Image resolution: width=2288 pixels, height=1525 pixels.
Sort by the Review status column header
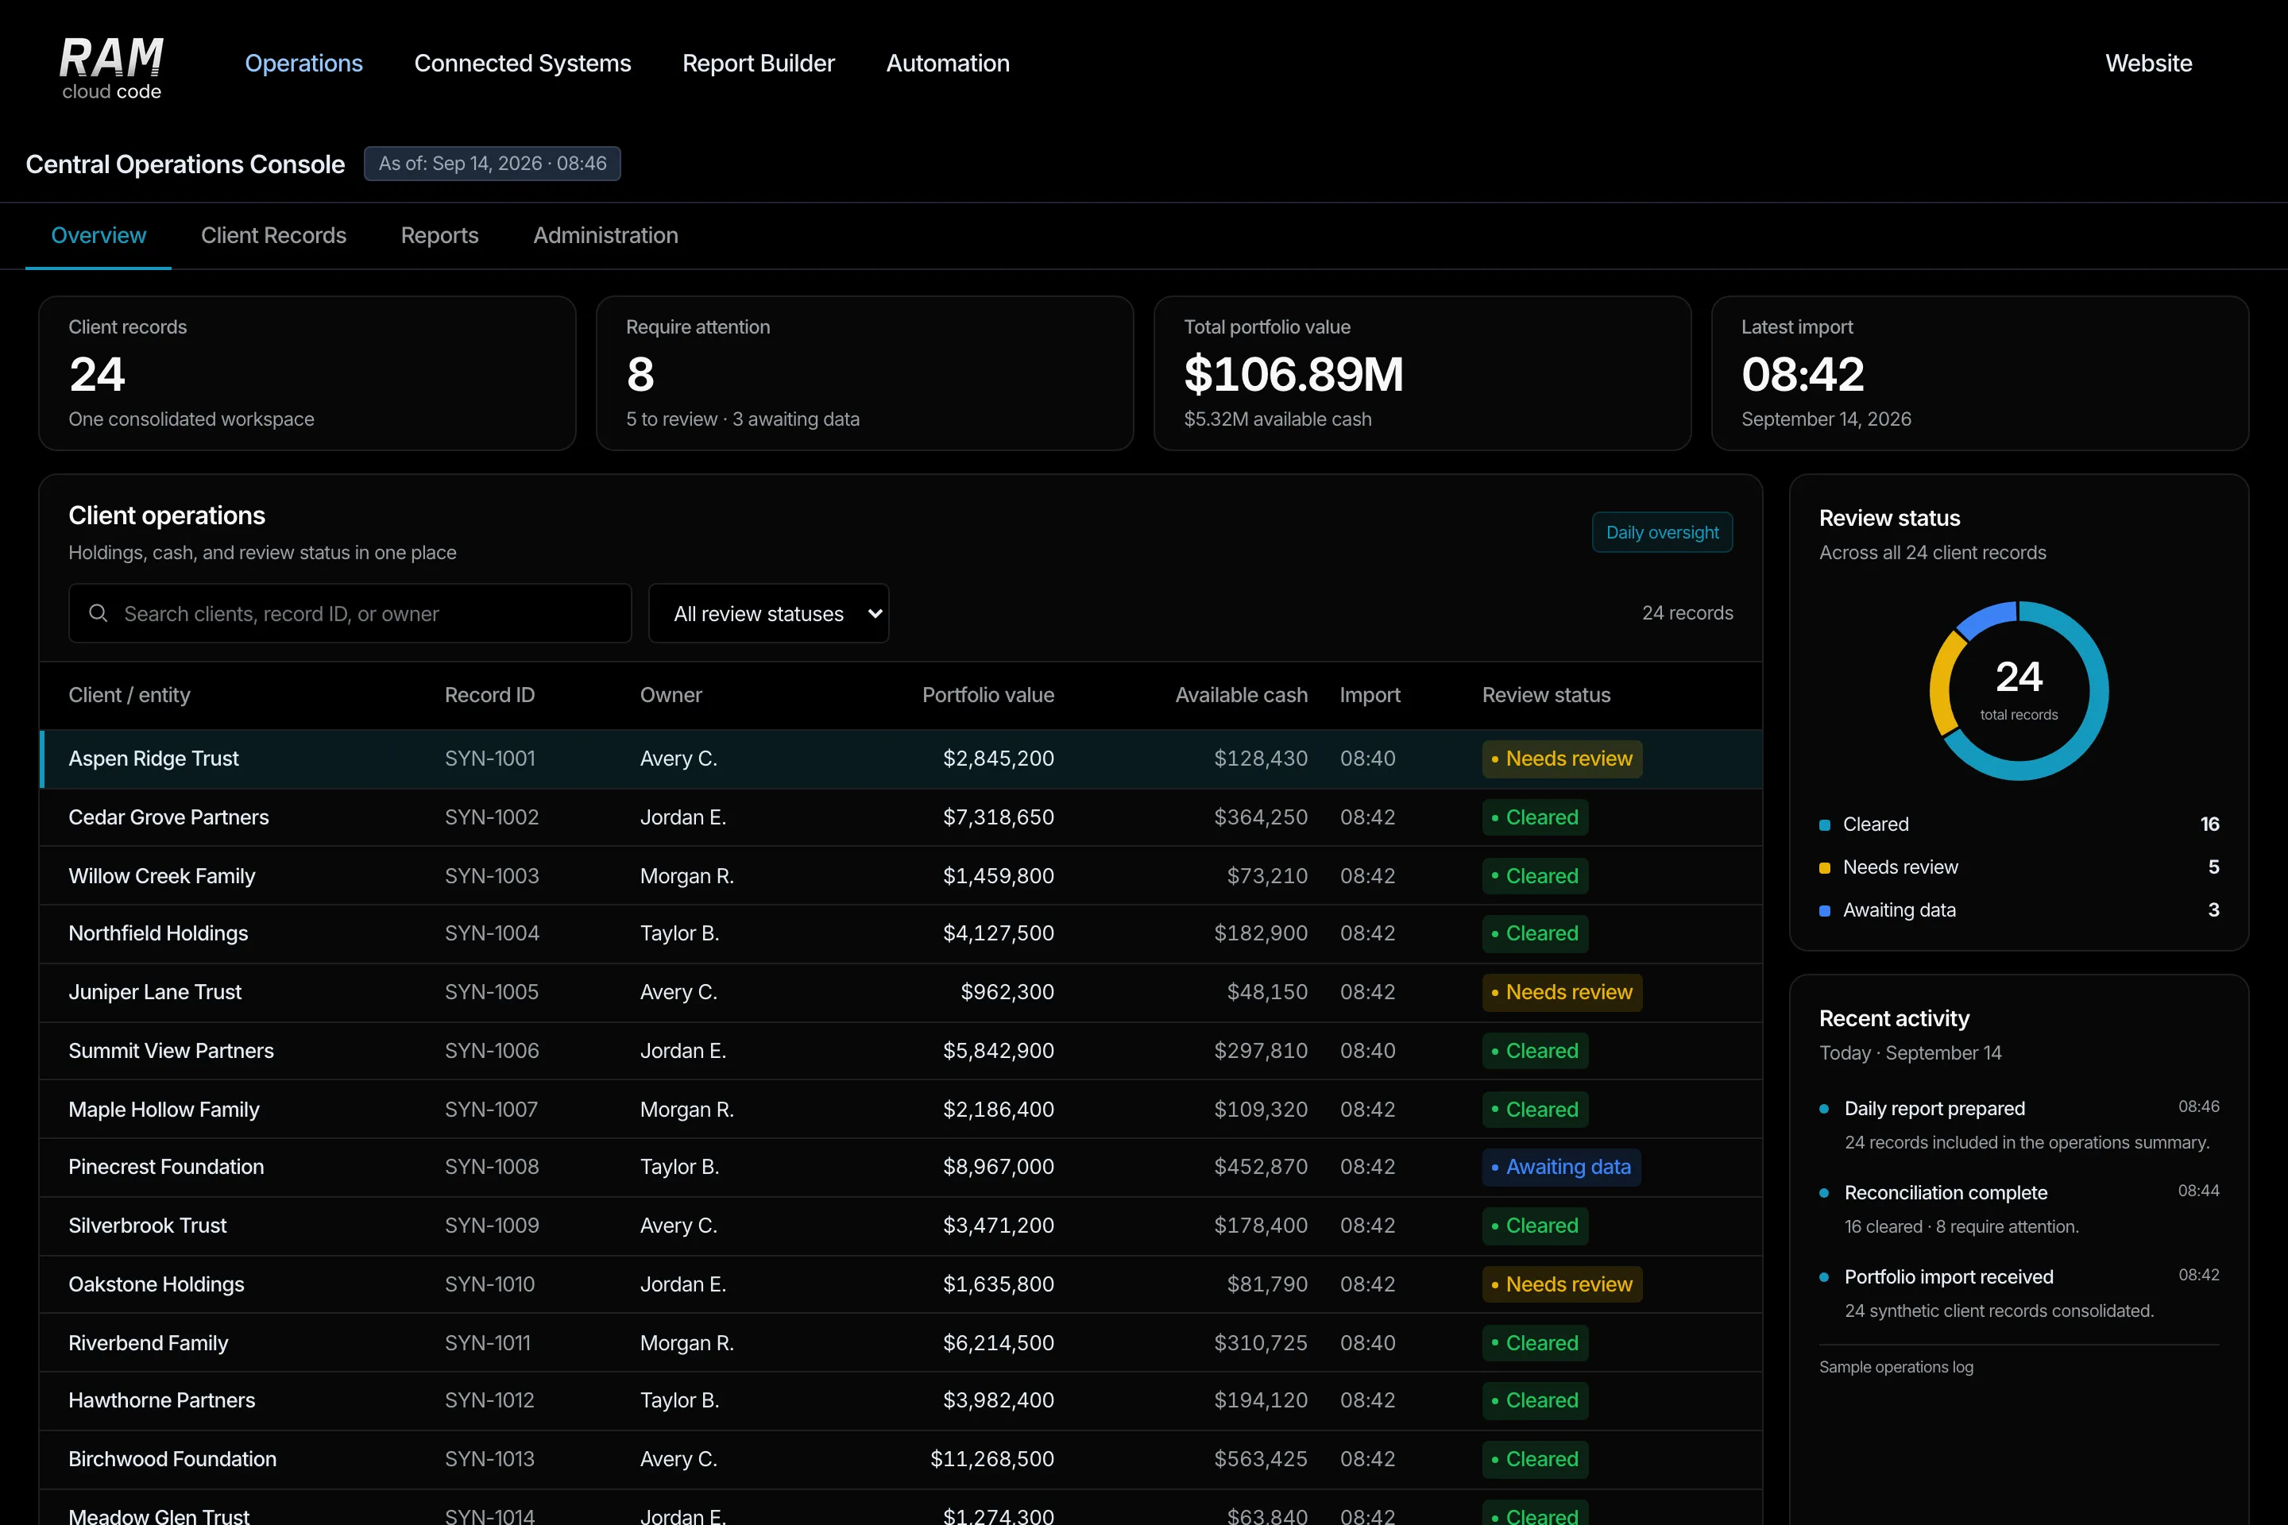[1546, 694]
